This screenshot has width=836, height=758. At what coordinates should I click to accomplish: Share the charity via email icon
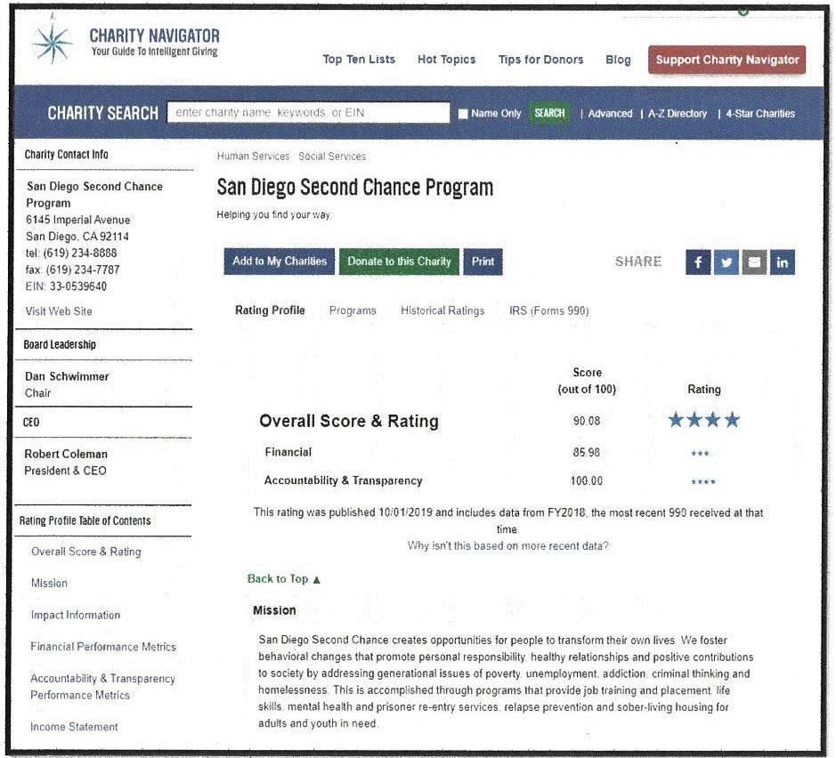754,262
